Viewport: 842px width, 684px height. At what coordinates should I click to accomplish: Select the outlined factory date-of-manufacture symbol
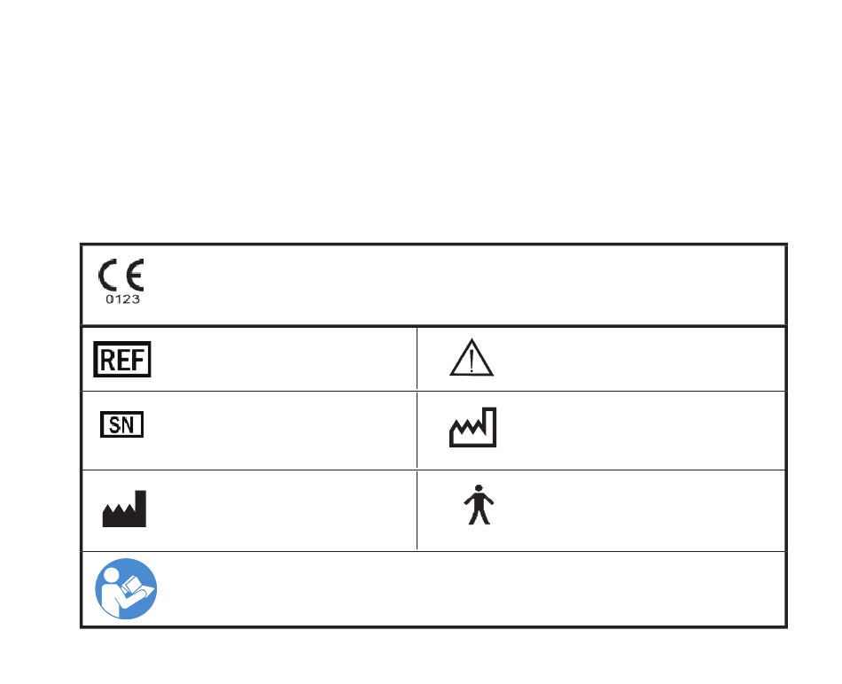(x=473, y=427)
